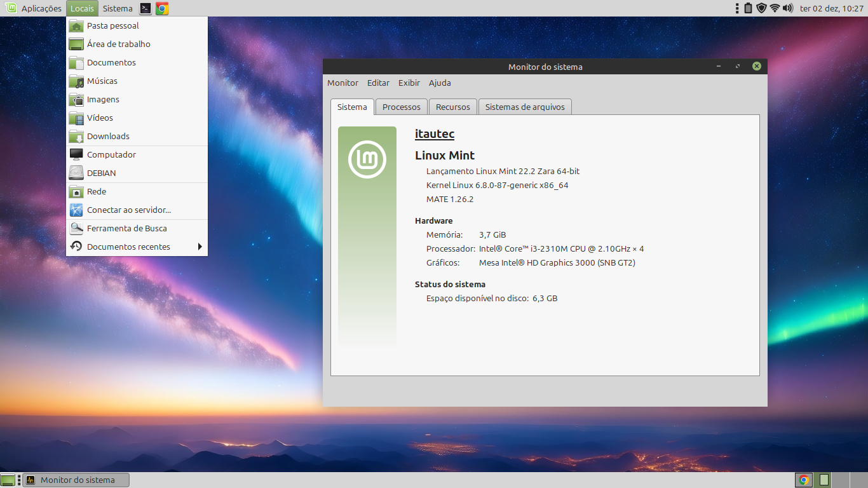The image size is (868, 488).
Task: Click the Linux Mint menu logo icon
Action: click(11, 8)
